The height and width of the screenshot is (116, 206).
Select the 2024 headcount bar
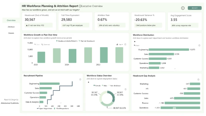(73, 56)
